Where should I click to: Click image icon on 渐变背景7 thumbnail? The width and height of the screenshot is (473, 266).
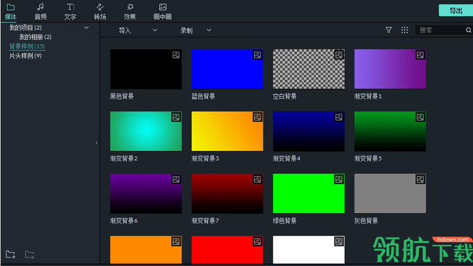[257, 179]
